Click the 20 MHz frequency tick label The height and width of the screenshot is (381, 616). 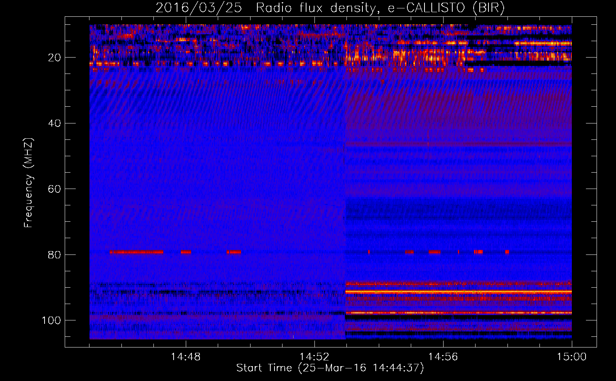click(54, 58)
